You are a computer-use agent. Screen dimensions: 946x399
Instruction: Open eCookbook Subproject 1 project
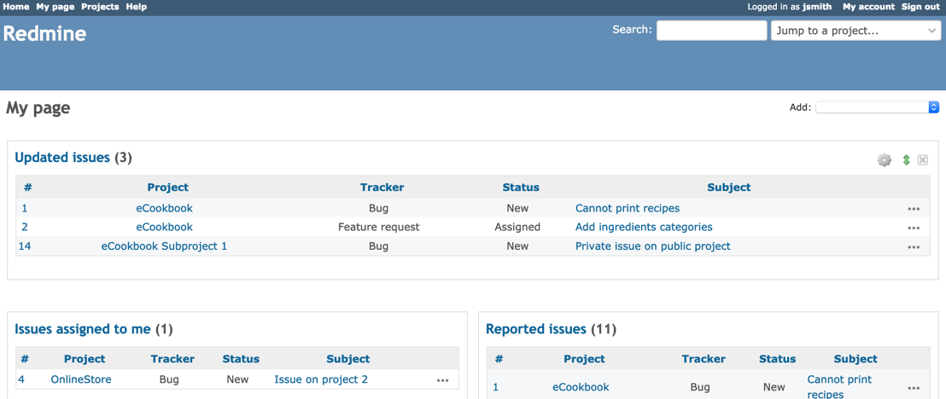pos(164,246)
